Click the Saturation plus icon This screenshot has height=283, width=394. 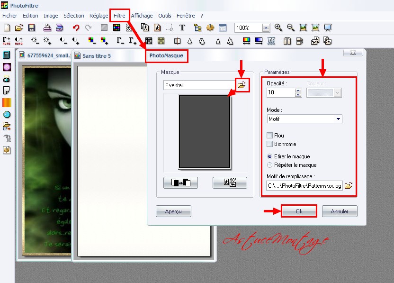tap(104, 41)
